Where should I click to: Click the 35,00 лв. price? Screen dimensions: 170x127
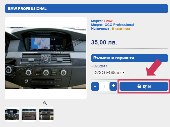tap(104, 42)
